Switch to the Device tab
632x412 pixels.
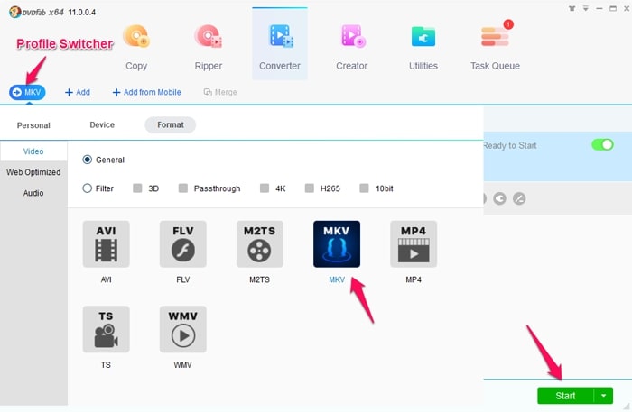pyautogui.click(x=102, y=124)
